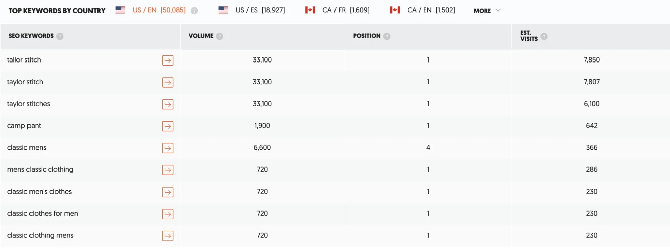Sort by Est. Visits column header

pyautogui.click(x=529, y=36)
